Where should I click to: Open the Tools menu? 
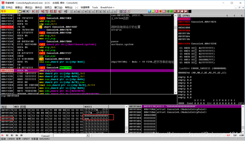95,7
